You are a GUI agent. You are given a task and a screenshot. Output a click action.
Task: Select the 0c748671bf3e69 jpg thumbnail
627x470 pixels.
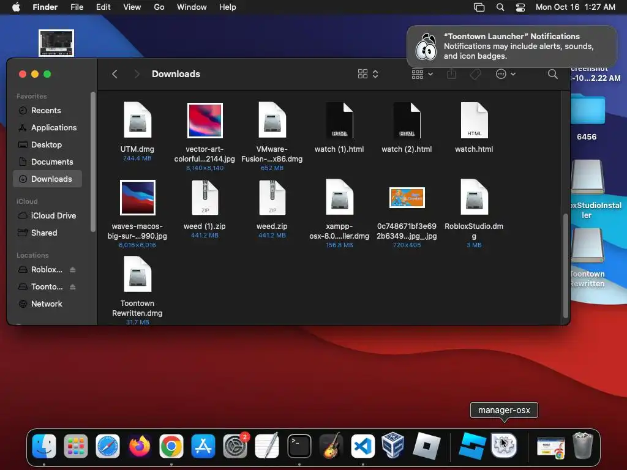pos(407,198)
